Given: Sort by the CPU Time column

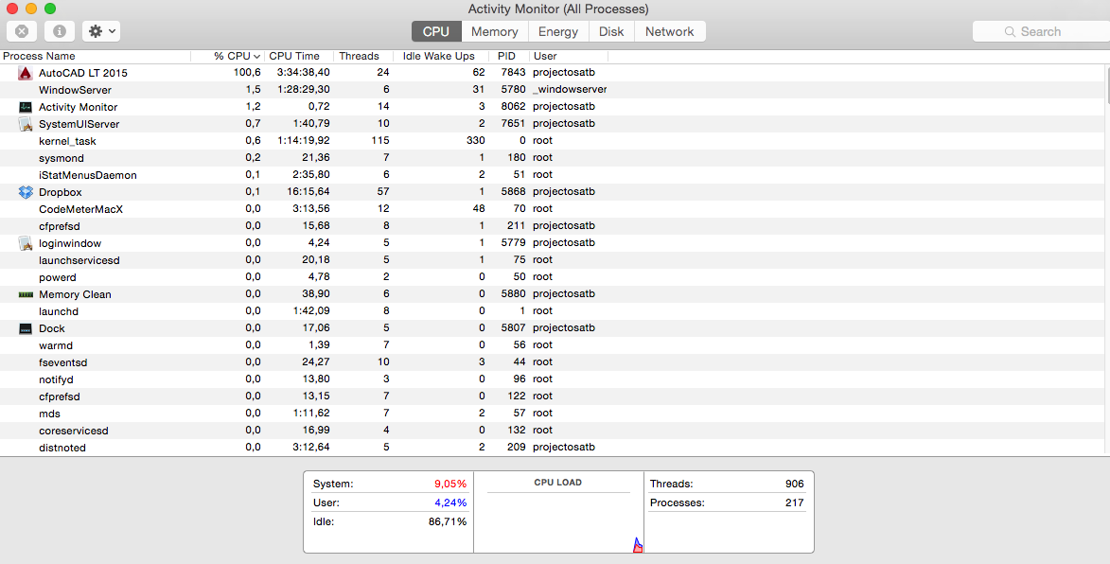Looking at the screenshot, I should 299,56.
